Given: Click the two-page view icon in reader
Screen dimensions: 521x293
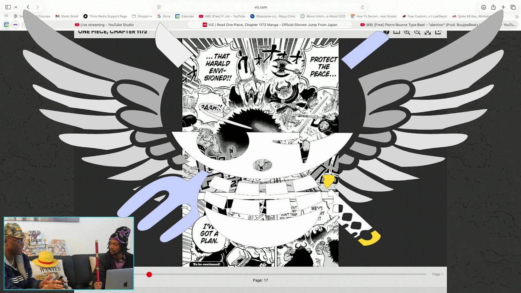Looking at the screenshot, I should point(396,32).
